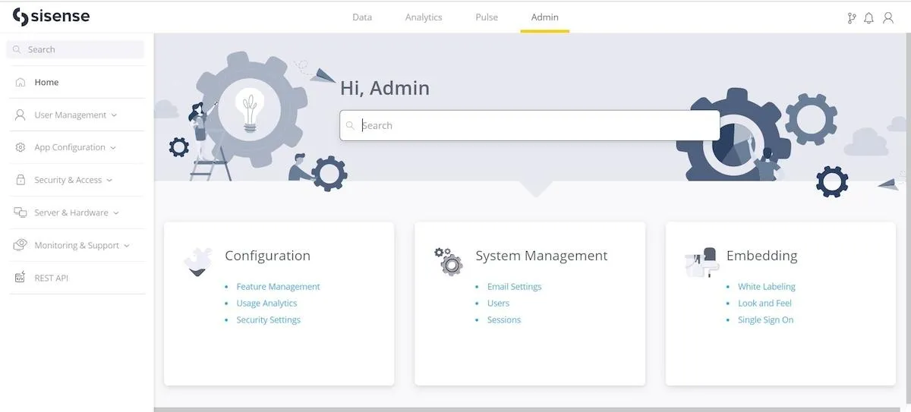Click the Monitoring & Support eye icon
The width and height of the screenshot is (911, 412).
coord(20,245)
